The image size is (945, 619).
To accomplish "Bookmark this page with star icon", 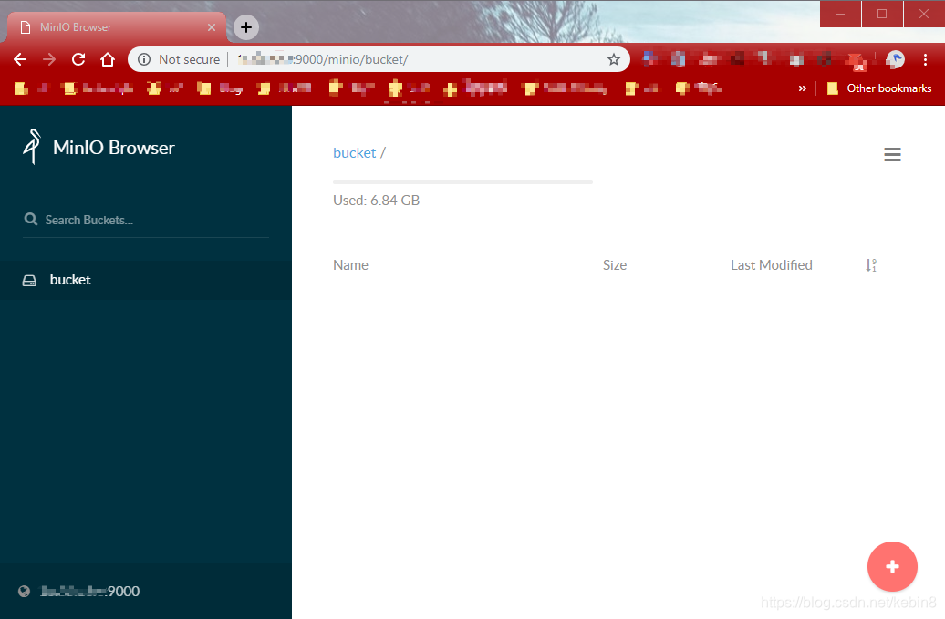I will [614, 59].
